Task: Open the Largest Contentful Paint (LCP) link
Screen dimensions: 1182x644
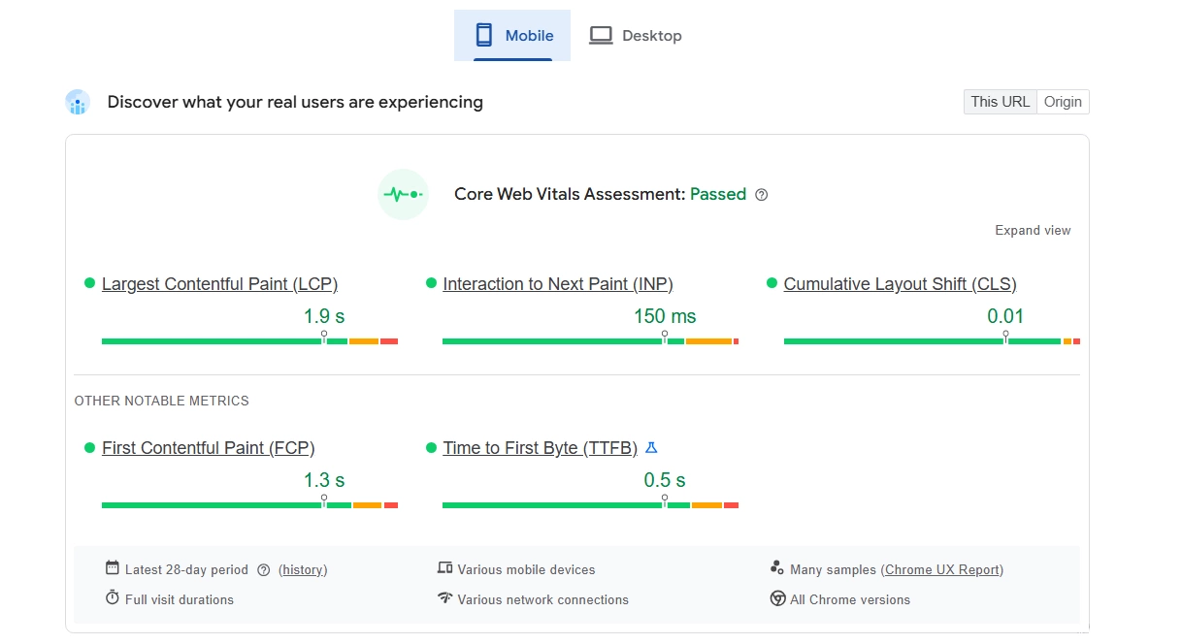Action: [x=219, y=284]
